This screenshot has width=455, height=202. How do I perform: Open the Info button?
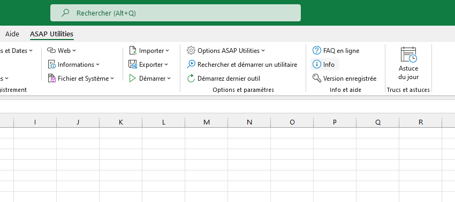click(x=325, y=64)
